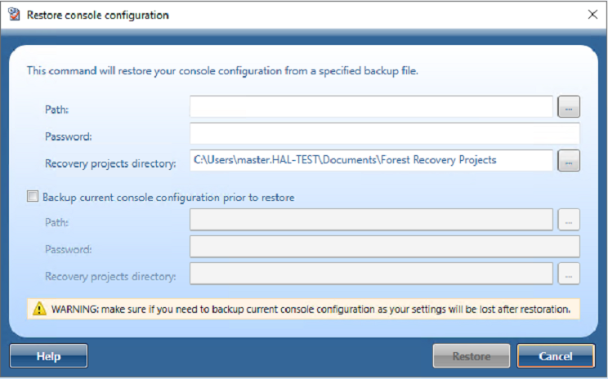Click the disabled browse button for backup Path
608x379 pixels.
(568, 219)
